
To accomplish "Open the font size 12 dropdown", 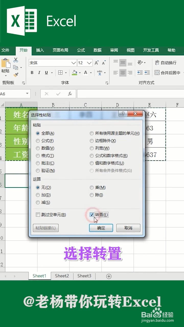I will [x=89, y=63].
